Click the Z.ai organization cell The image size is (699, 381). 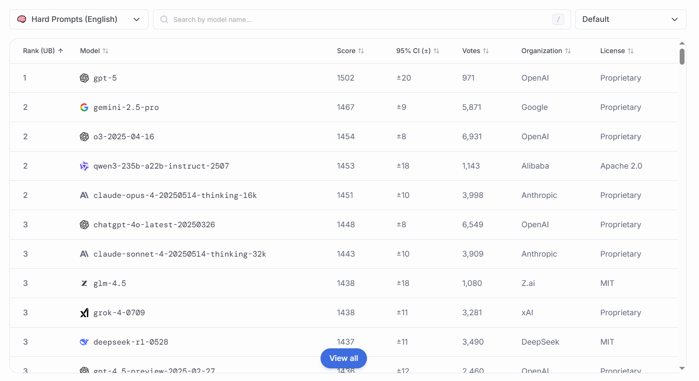coord(528,283)
